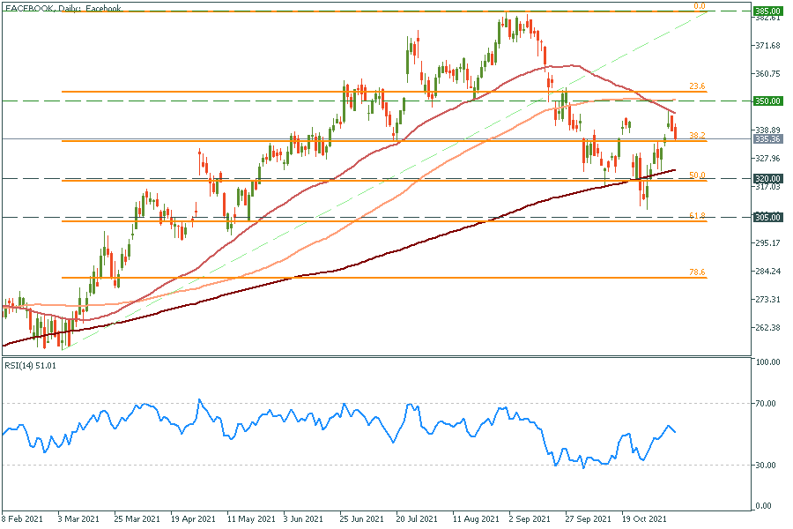Click the current price 335.36 label

point(768,139)
